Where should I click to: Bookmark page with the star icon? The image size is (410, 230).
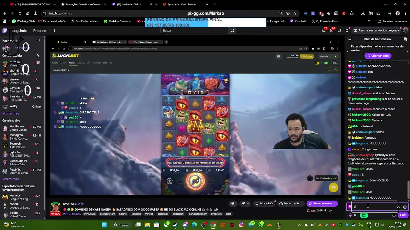(x=295, y=13)
